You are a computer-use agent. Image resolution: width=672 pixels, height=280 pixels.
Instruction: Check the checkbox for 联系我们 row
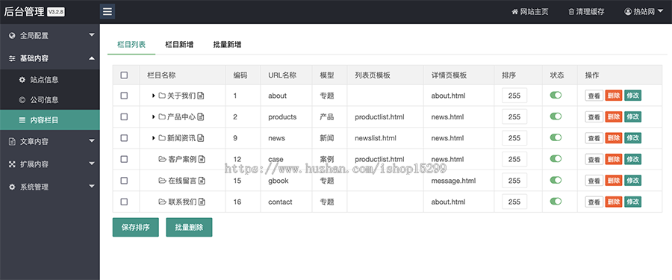point(124,202)
